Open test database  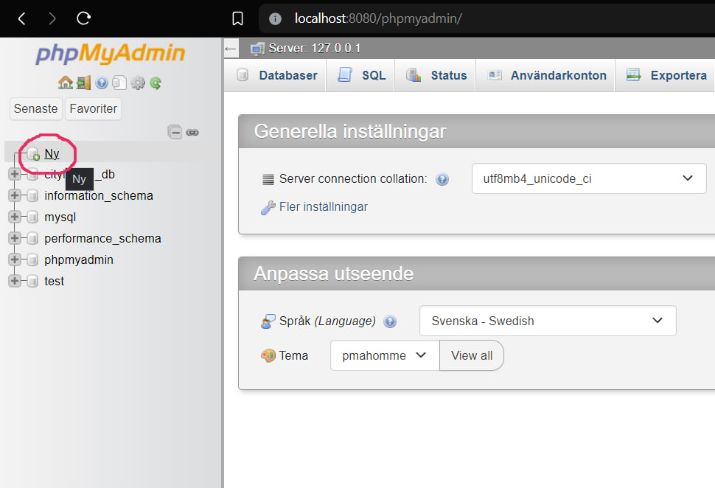pyautogui.click(x=55, y=282)
